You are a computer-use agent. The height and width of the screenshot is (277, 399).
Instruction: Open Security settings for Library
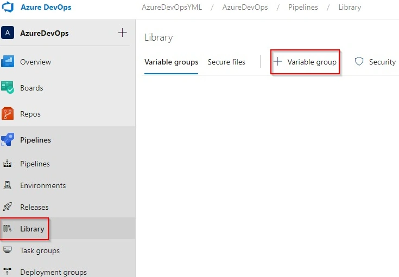pos(382,62)
